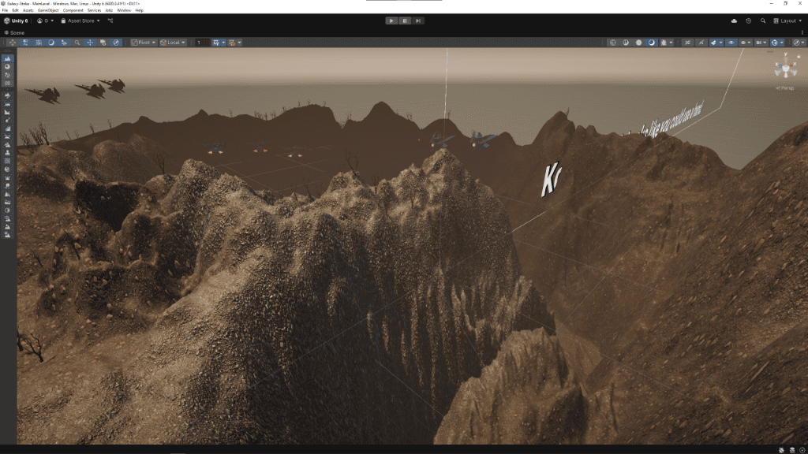Open the Layout dropdown
This screenshot has width=808, height=454.
click(788, 20)
